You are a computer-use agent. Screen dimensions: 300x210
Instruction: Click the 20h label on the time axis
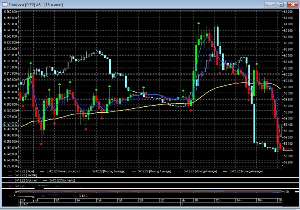(141, 201)
